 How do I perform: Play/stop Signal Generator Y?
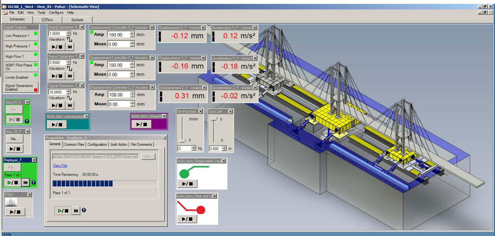pyautogui.click(x=57, y=76)
